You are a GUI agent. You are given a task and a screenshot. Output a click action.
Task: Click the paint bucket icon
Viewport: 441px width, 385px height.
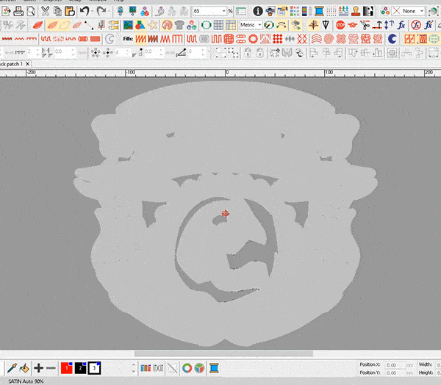click(25, 368)
